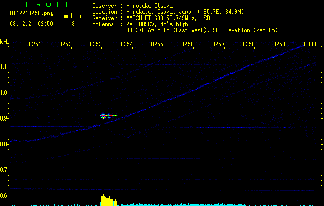Click the 0251 time marker

(x=35, y=44)
